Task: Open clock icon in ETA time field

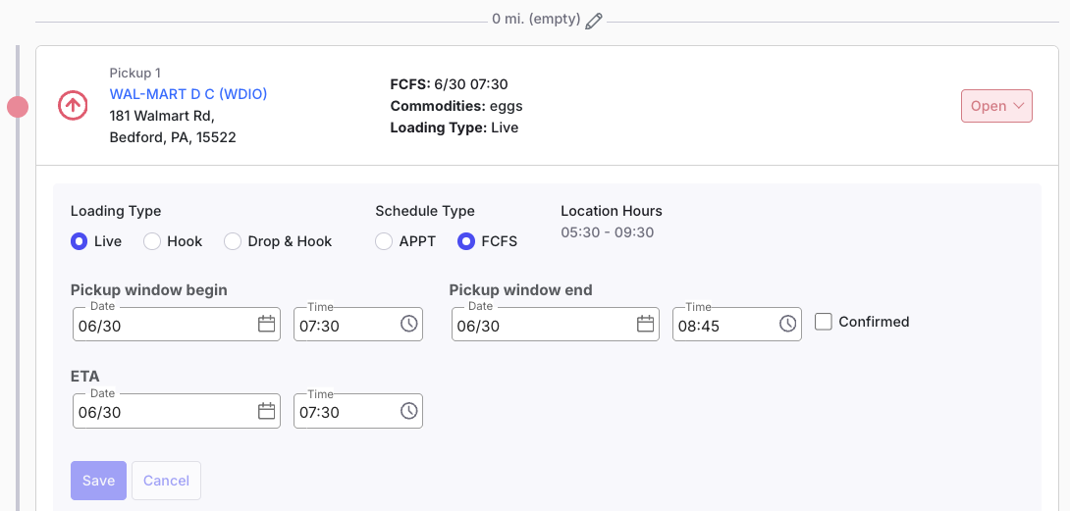Action: [x=408, y=411]
